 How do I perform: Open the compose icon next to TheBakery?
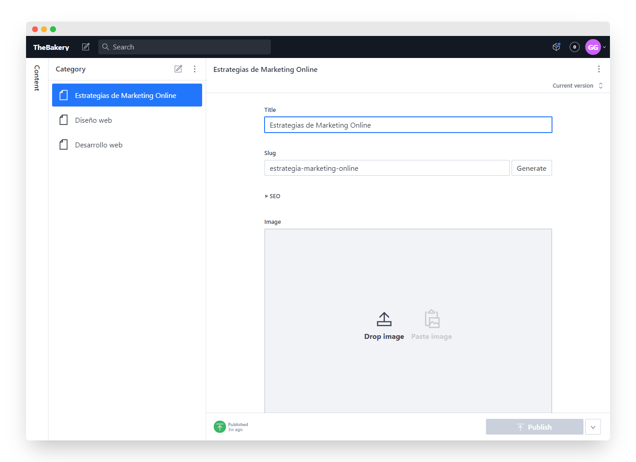pos(86,47)
